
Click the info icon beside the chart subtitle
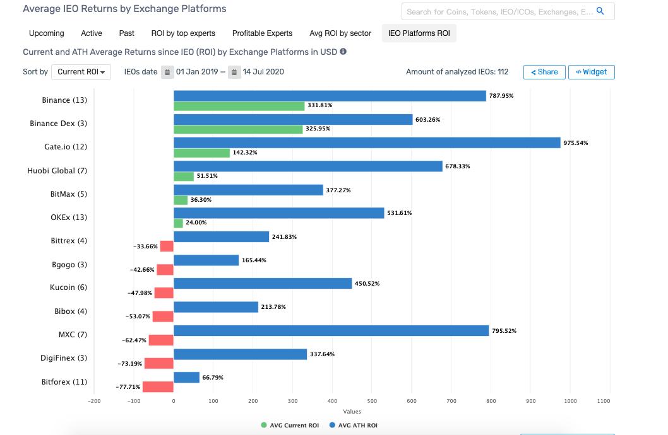[343, 52]
